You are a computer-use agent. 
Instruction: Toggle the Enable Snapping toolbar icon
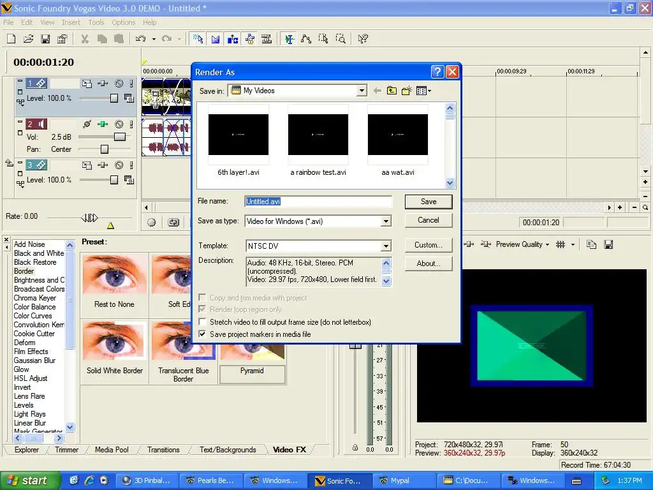[x=198, y=39]
